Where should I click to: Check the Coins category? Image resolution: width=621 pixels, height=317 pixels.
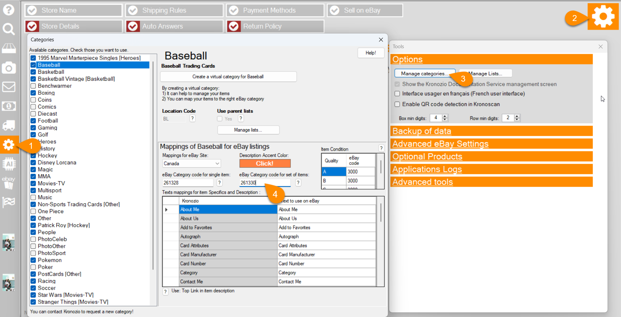click(x=33, y=100)
